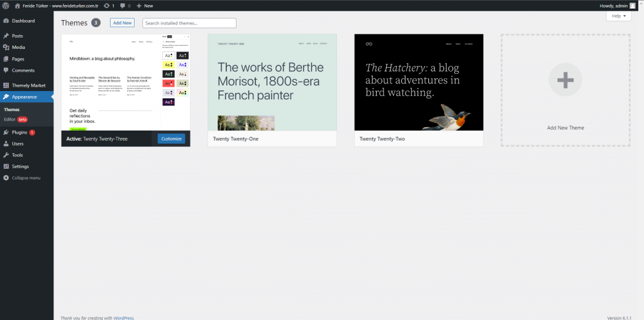Click the Collapse menu text
Image resolution: width=644 pixels, height=320 pixels.
pyautogui.click(x=26, y=178)
